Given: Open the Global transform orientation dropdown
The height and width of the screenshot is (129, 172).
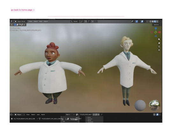Looking at the screenshot, I should (x=75, y=22).
